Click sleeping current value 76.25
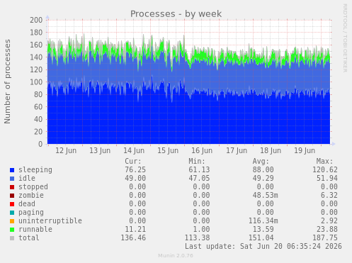352x263 pixels. (135, 169)
